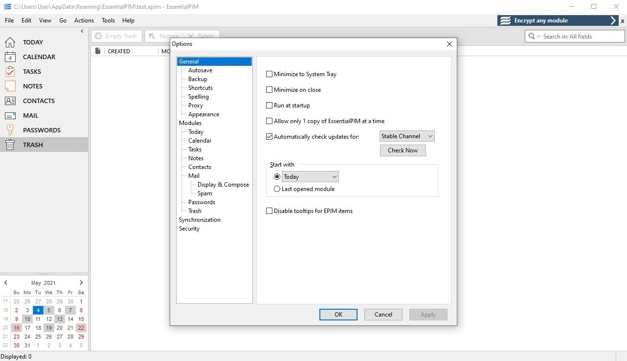This screenshot has width=627, height=361.
Task: Select the Trash bin icon in sidebar
Action: (10, 145)
